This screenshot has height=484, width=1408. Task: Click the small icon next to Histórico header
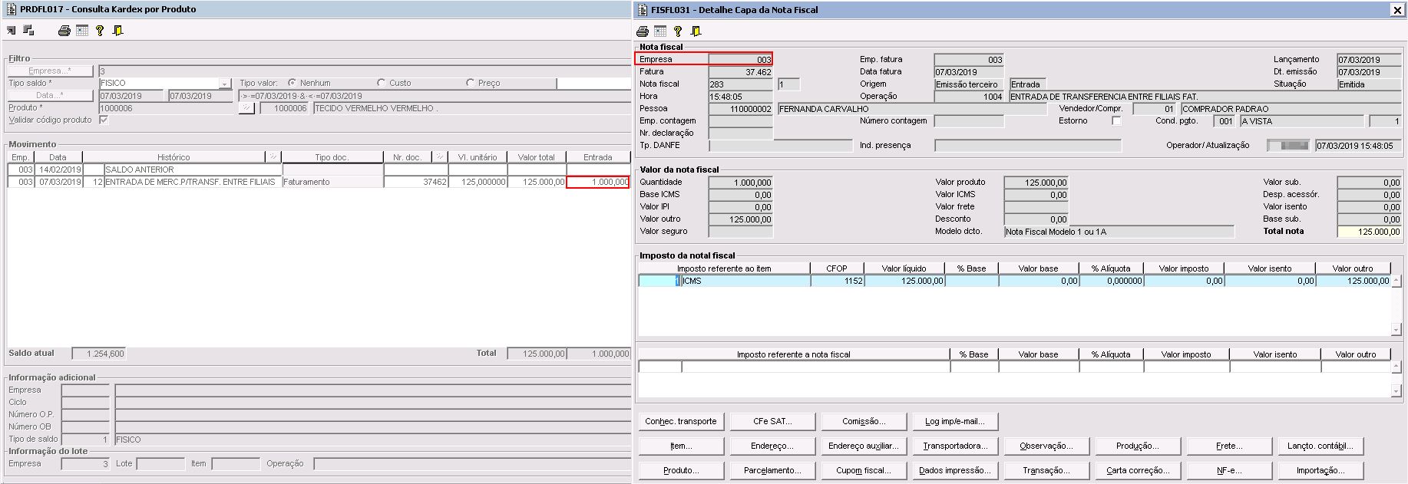273,157
